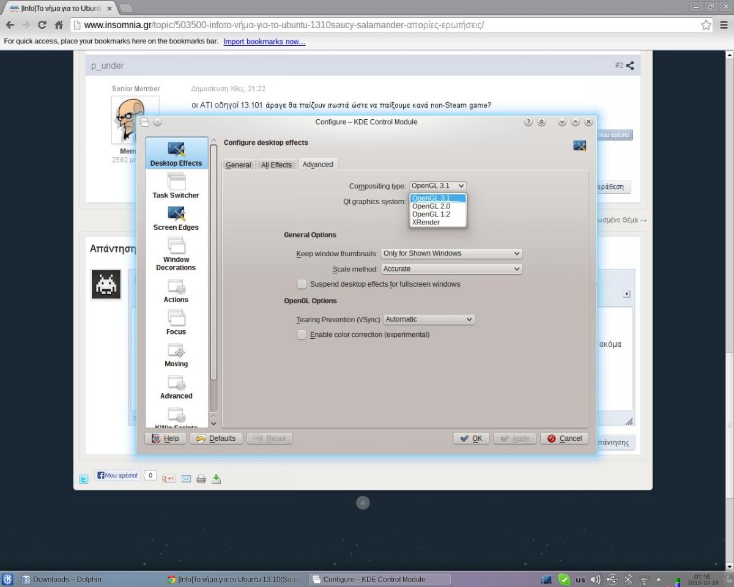The image size is (734, 587).
Task: Click the print icon below the post
Action: (201, 479)
